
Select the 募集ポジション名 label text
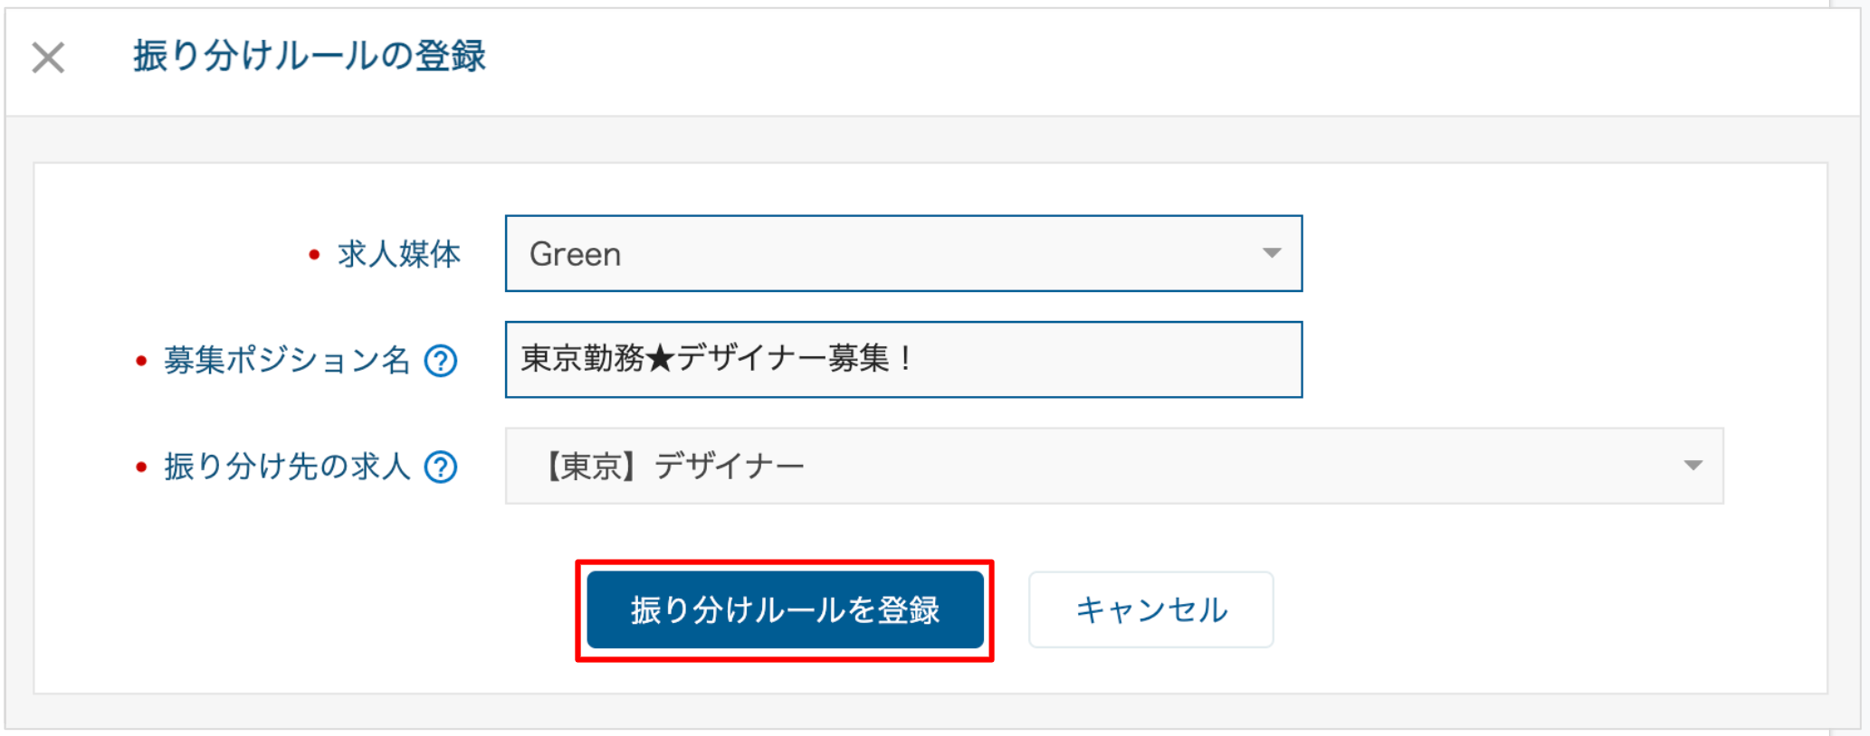[287, 360]
